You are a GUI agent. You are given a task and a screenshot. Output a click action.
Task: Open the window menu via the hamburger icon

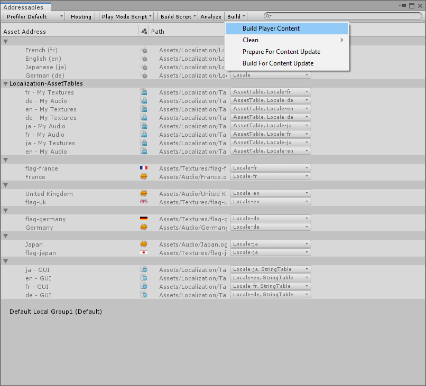coord(403,5)
